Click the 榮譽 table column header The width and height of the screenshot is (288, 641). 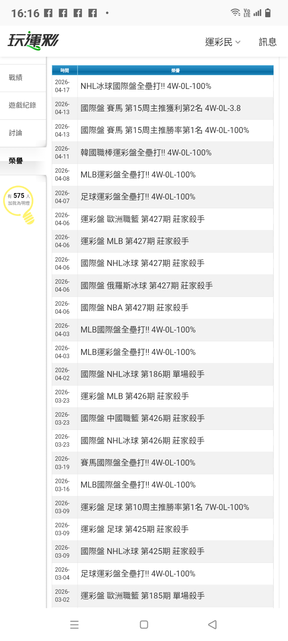tap(175, 71)
